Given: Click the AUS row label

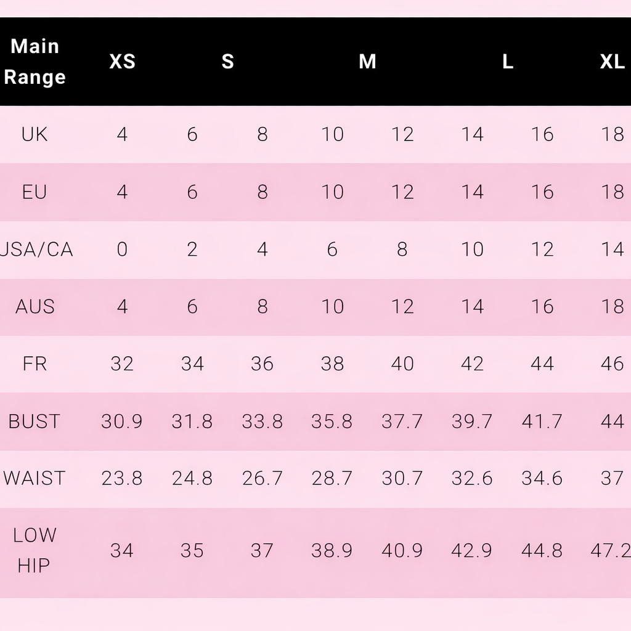Looking at the screenshot, I should tap(35, 307).
